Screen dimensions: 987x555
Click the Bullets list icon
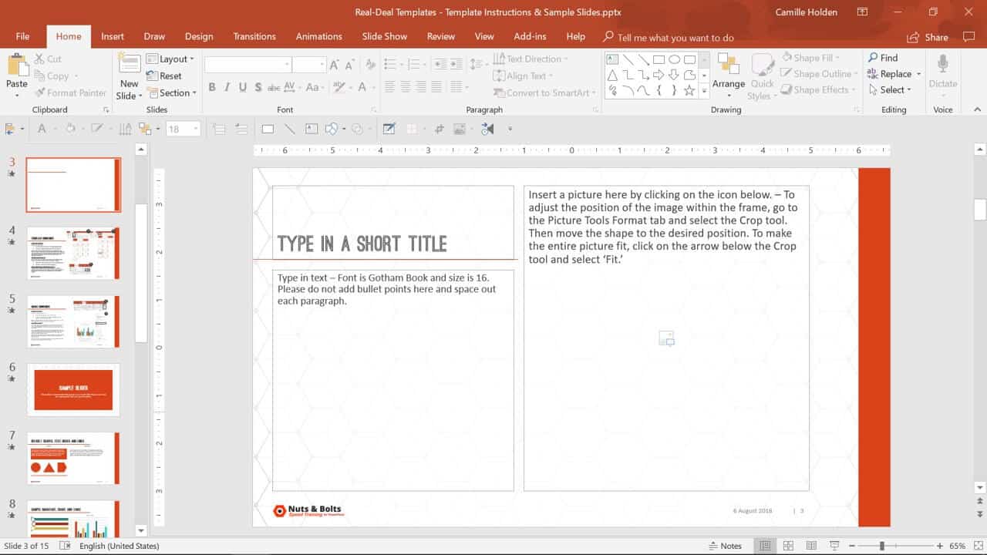[390, 65]
